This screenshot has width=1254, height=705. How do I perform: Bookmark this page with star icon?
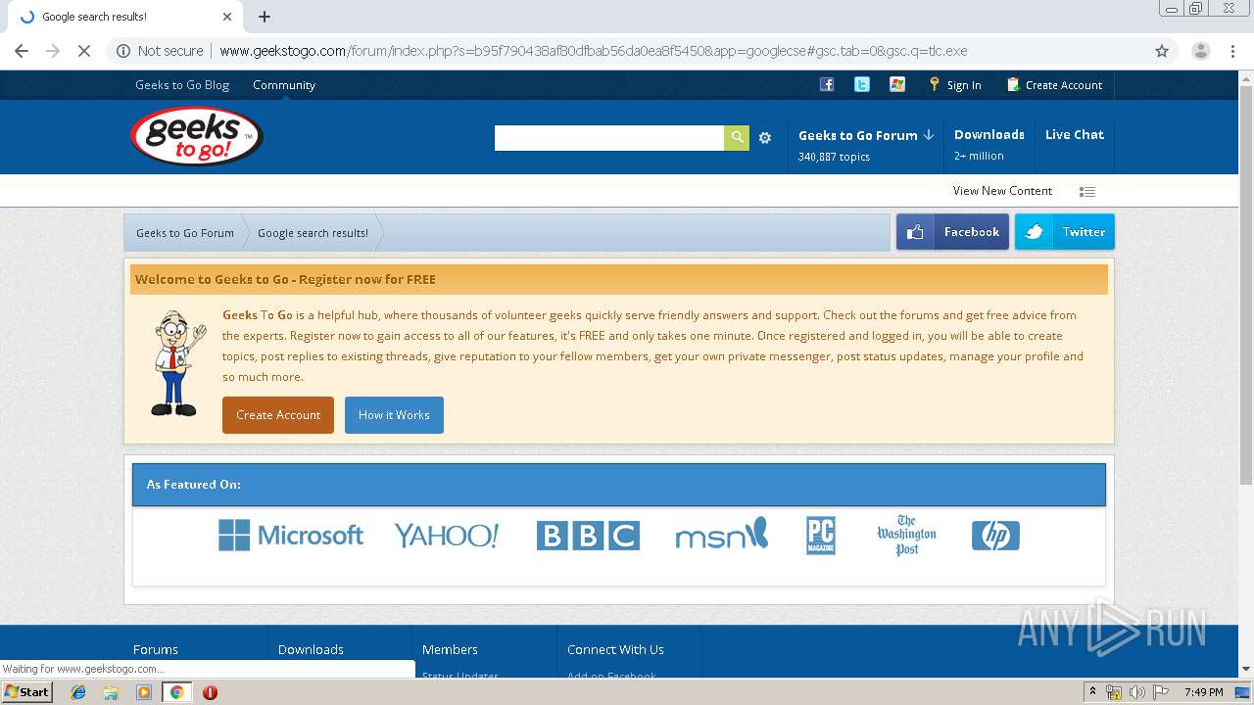point(1162,51)
